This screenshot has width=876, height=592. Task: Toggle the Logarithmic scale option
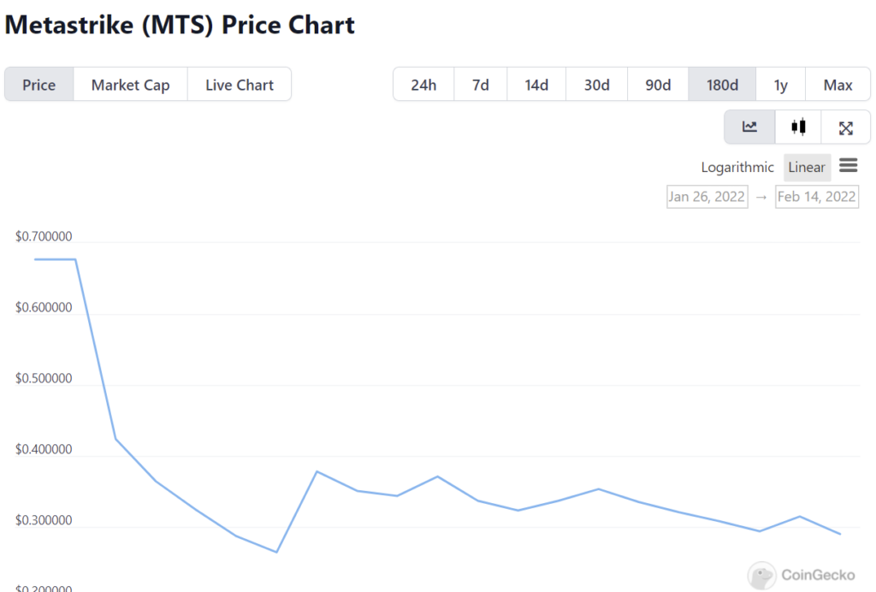(737, 168)
